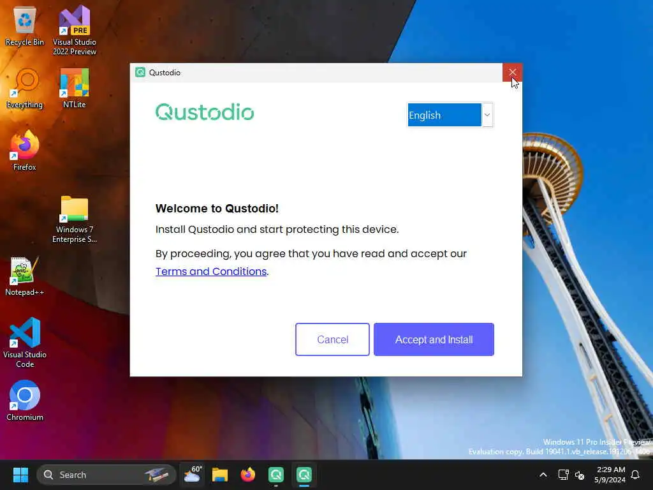Open File Explorer from the taskbar
This screenshot has width=653, height=490.
coord(220,475)
